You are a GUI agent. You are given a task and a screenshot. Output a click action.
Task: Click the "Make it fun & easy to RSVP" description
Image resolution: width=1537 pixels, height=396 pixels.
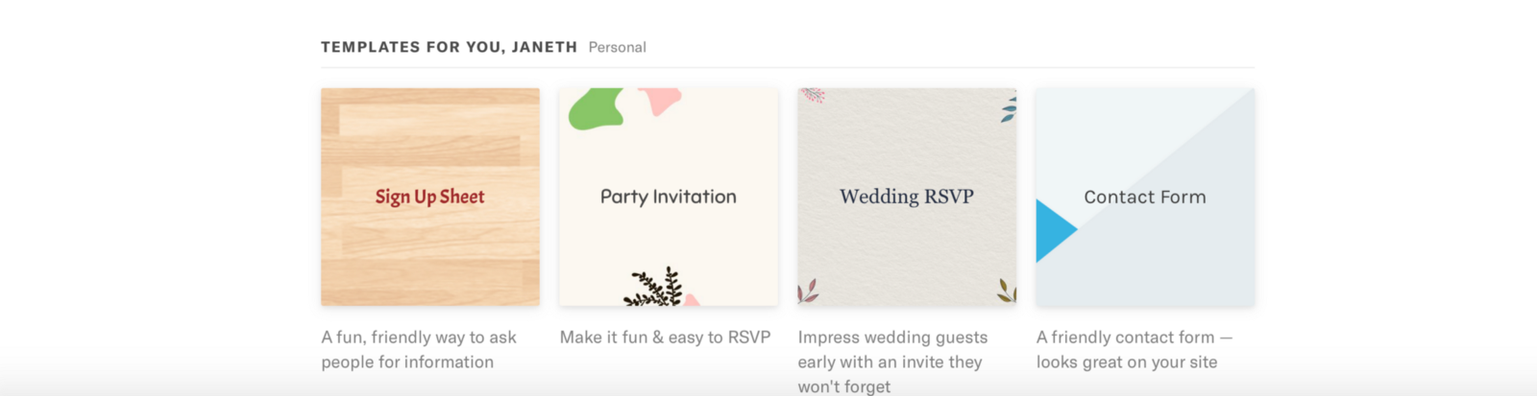click(x=665, y=338)
